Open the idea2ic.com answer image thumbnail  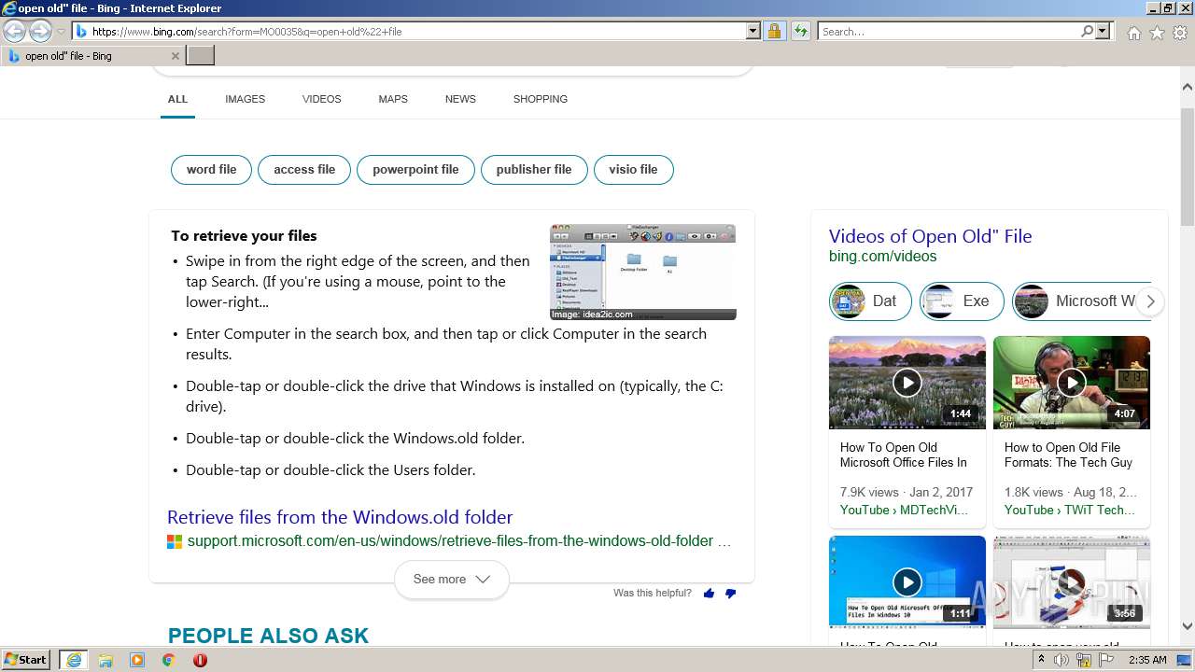tap(642, 272)
